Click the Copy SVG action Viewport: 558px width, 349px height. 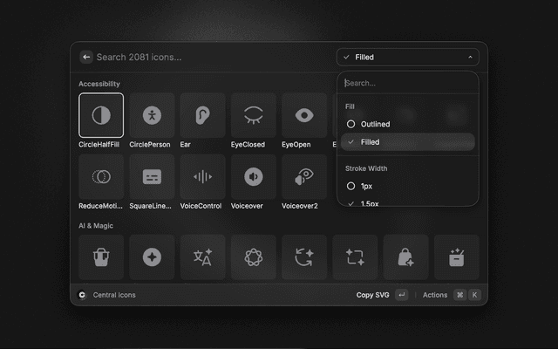(x=372, y=295)
